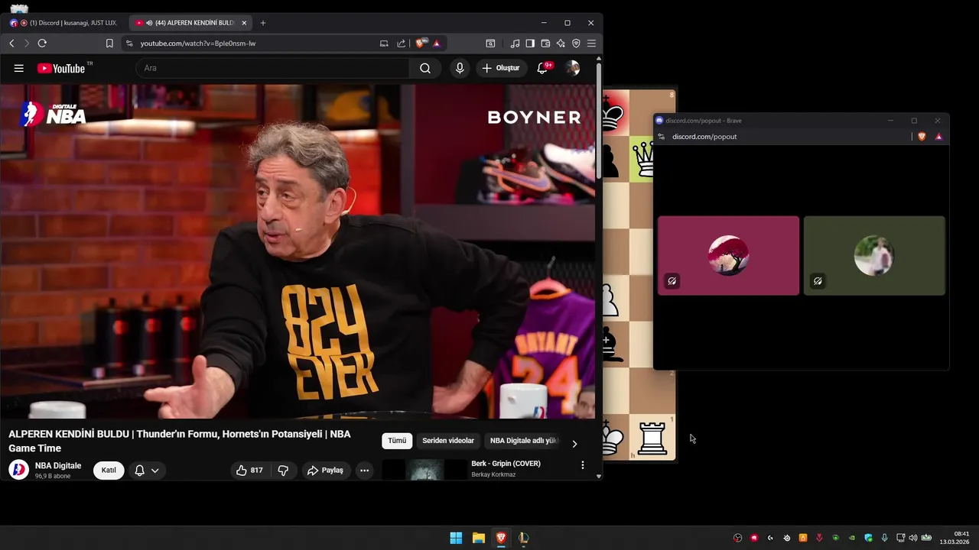The width and height of the screenshot is (979, 550).
Task: Open the Brave browser main menu
Action: click(591, 44)
